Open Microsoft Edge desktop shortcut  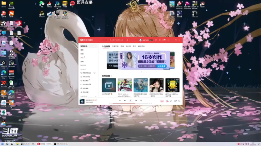(4, 74)
